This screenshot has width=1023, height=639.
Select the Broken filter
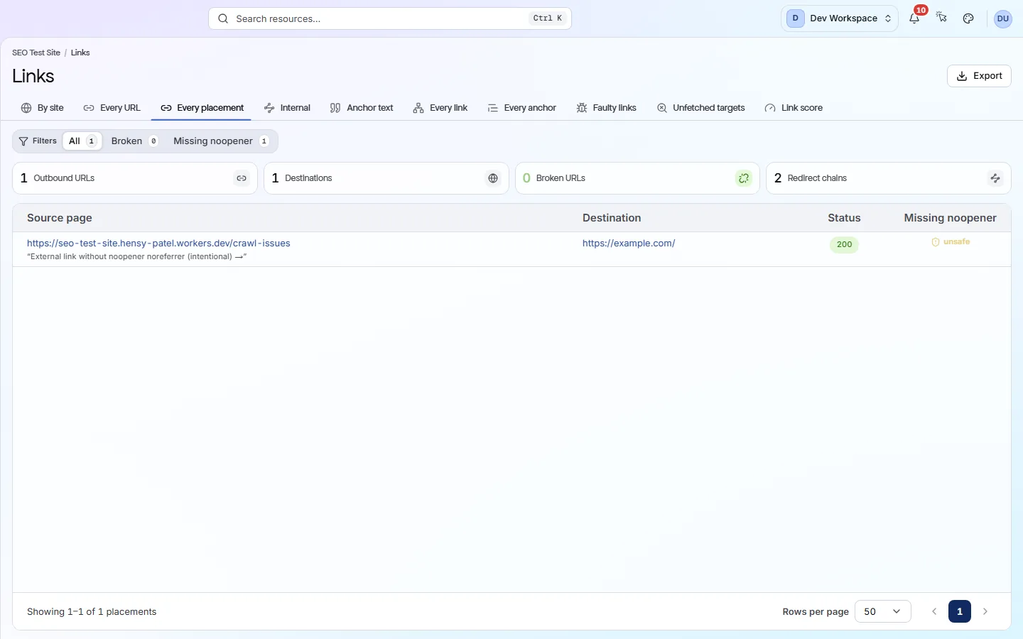pos(134,141)
